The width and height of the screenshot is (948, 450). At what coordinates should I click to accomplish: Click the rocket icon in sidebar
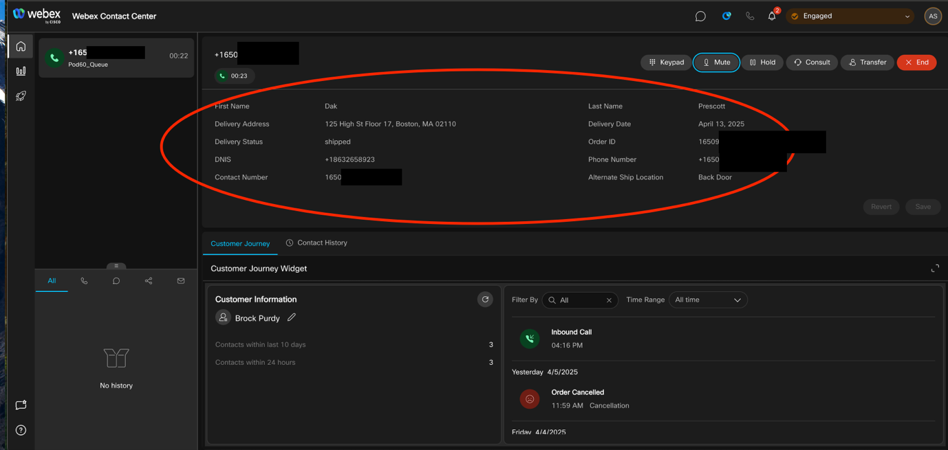[21, 96]
